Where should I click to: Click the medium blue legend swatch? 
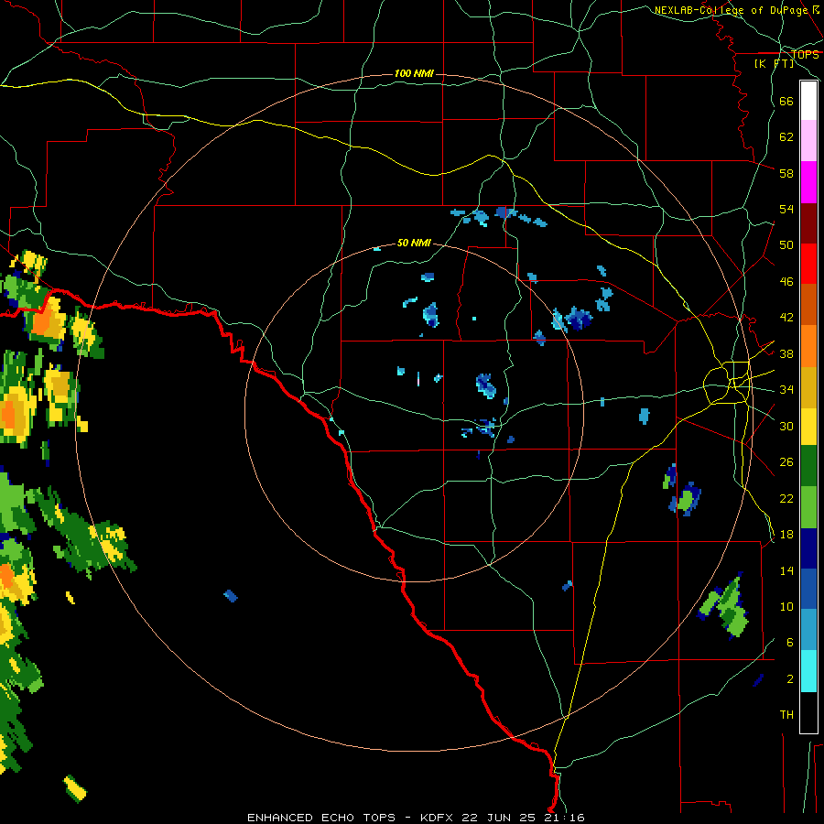tap(808, 590)
